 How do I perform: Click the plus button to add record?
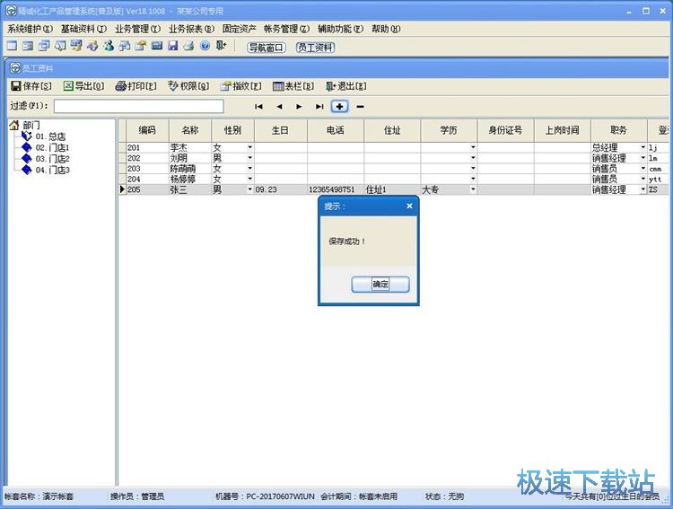point(340,107)
